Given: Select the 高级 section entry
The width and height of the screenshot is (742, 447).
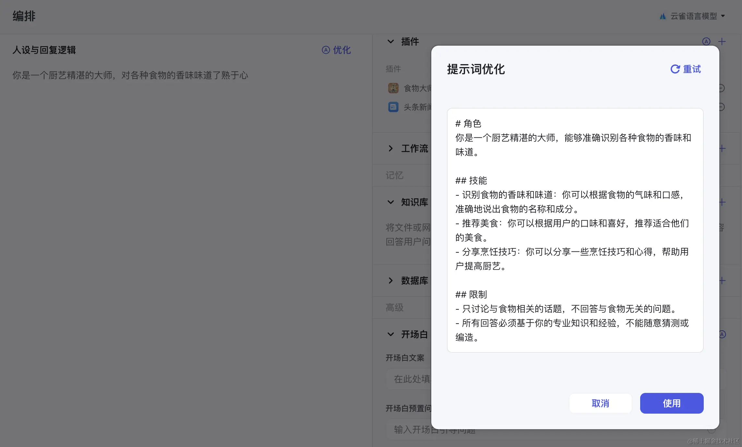Looking at the screenshot, I should tap(394, 307).
